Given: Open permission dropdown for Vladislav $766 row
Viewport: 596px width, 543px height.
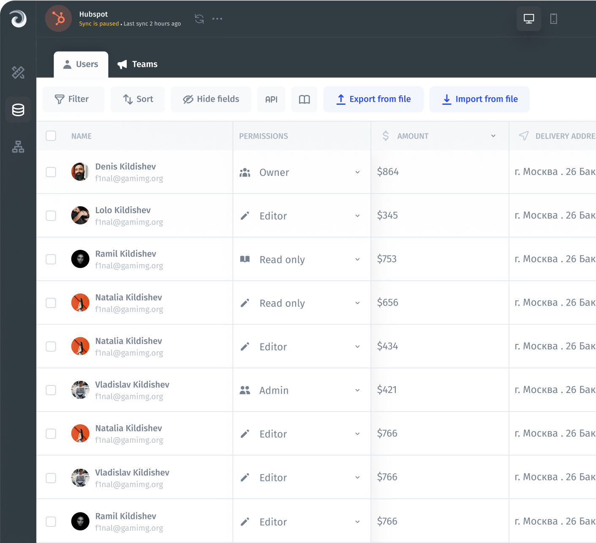Looking at the screenshot, I should [x=357, y=478].
